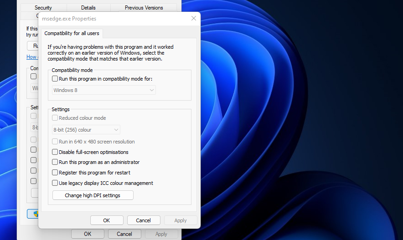Click the msedge.exe Properties title text
This screenshot has height=240, width=403.
69,19
